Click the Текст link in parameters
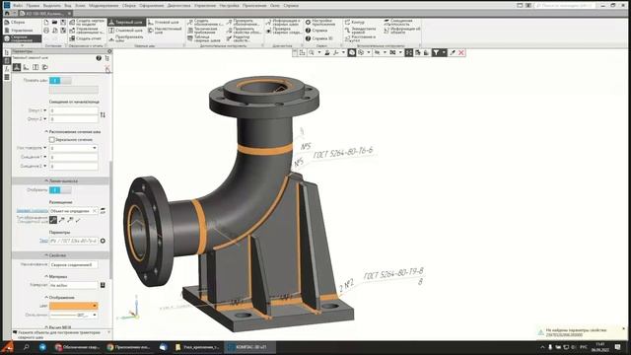The height and width of the screenshot is (355, 631). pos(43,241)
